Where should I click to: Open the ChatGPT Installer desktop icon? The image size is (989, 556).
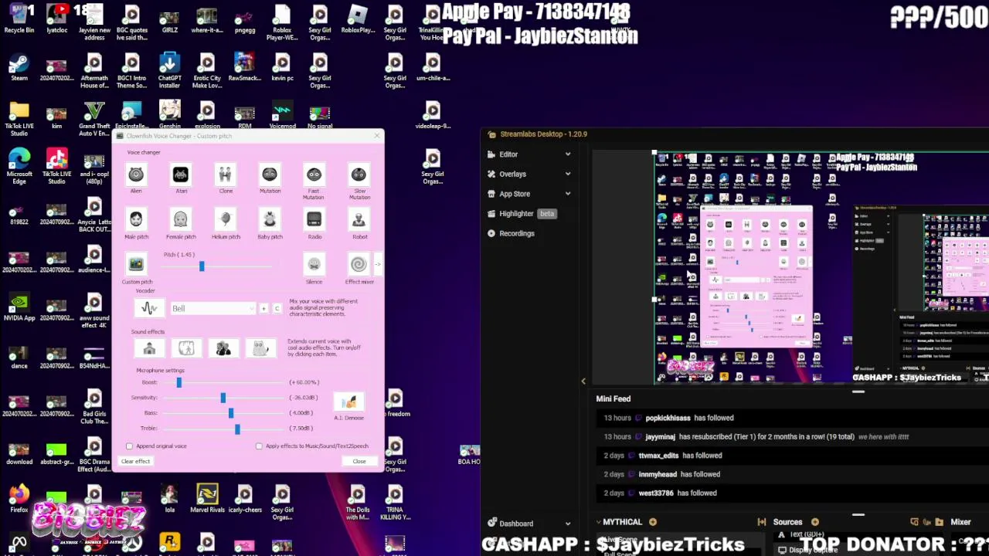pos(169,71)
